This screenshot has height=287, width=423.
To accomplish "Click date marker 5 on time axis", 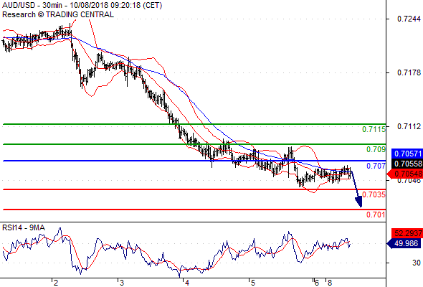I will click(253, 283).
